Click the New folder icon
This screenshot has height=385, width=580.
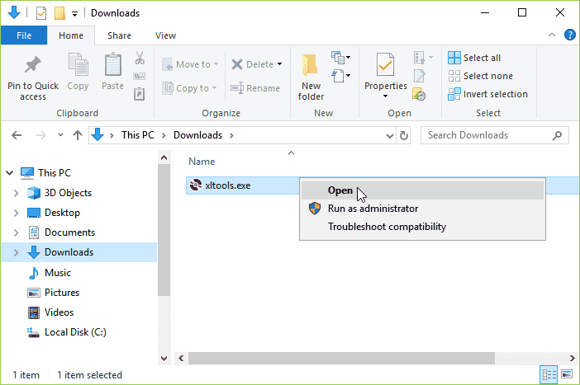[x=311, y=64]
